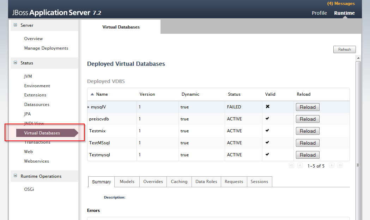Viewport: 370px width, 220px height.
Task: Open the JPA page
Action: pos(28,114)
